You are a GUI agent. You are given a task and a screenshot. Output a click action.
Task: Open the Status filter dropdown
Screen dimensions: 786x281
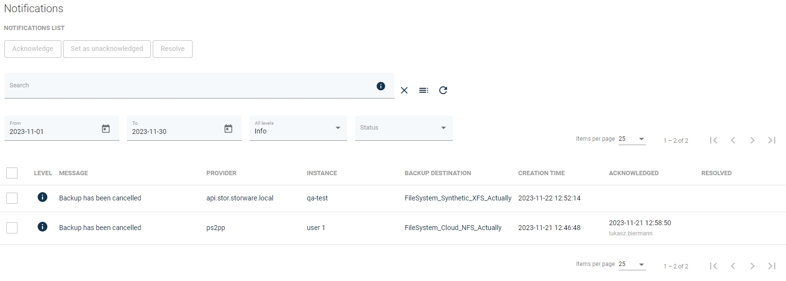[403, 128]
